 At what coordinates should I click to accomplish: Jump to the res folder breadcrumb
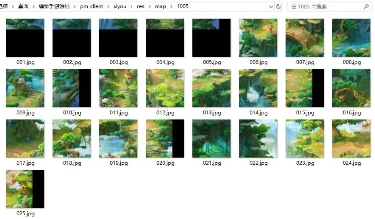[x=140, y=7]
